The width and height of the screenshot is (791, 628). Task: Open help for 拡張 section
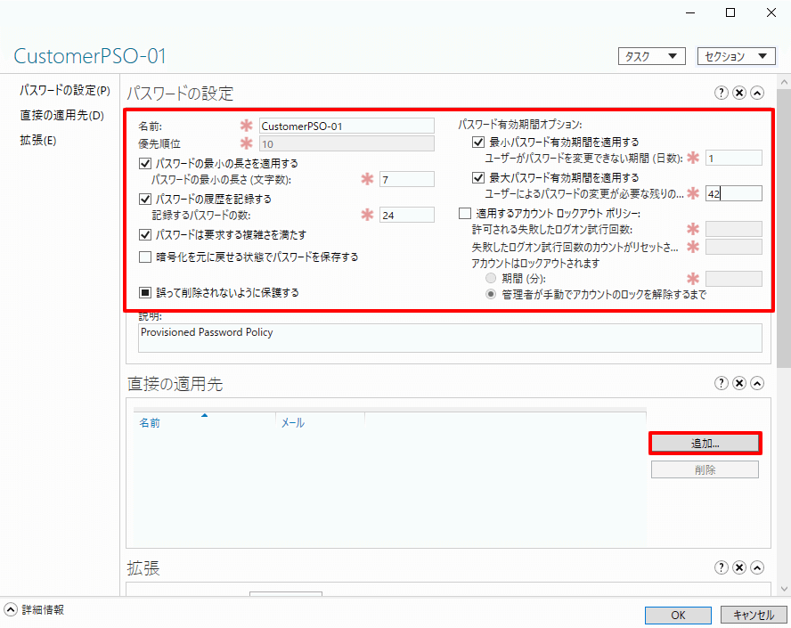pos(722,567)
